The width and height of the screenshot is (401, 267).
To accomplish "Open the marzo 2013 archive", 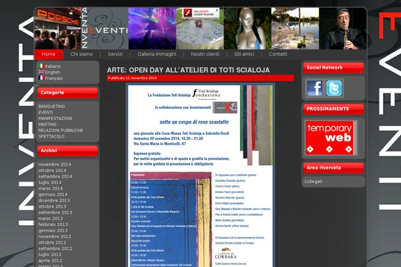I will pyautogui.click(x=50, y=218).
